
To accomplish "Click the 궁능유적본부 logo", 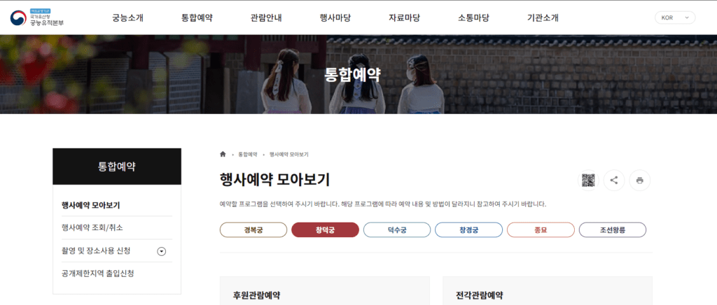I will (x=36, y=17).
